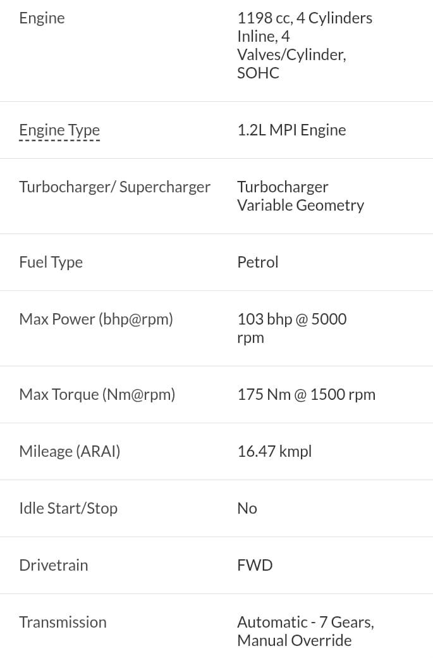Screen dimensions: 433x658
Task: Click the Mileage (ARAI) label
Action: pyautogui.click(x=70, y=452)
